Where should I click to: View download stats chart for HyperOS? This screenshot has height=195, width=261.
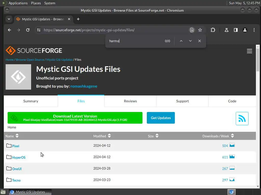tap(232, 157)
